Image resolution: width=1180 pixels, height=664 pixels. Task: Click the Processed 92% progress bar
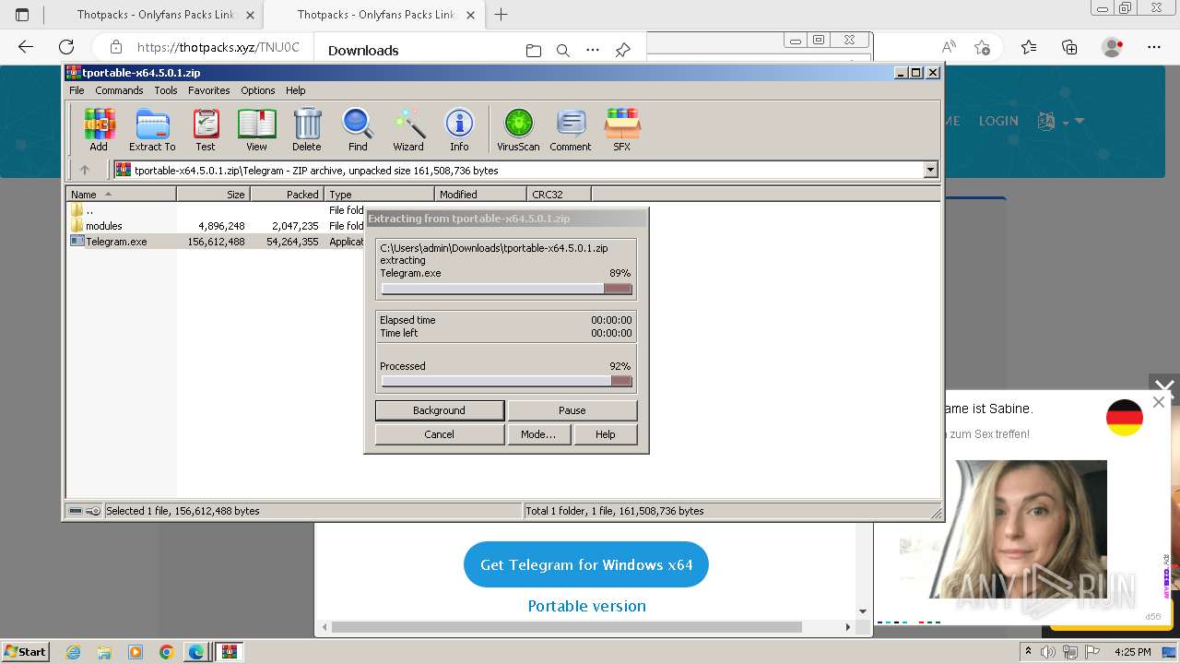[506, 381]
